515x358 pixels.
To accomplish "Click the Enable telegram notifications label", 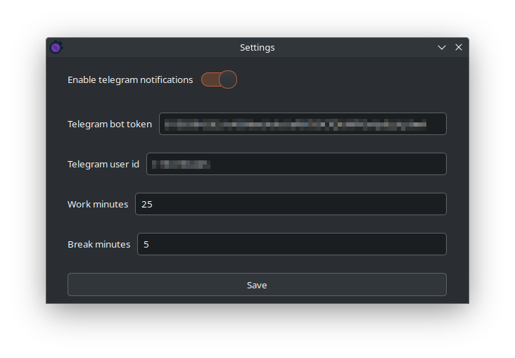I will point(130,79).
